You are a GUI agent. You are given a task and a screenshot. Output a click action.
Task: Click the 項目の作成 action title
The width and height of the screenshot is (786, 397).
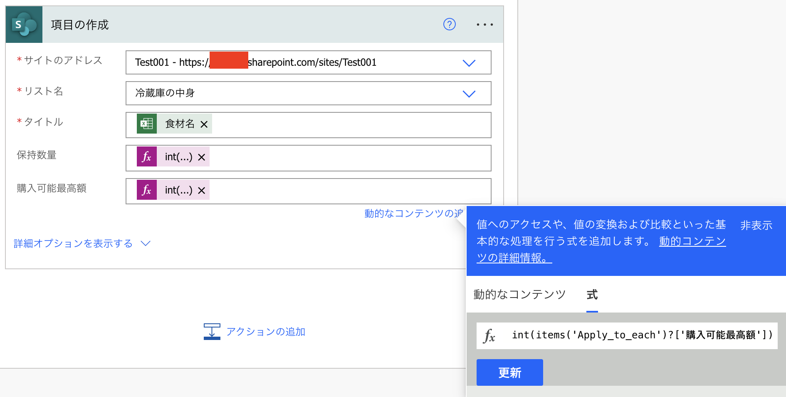coord(80,25)
